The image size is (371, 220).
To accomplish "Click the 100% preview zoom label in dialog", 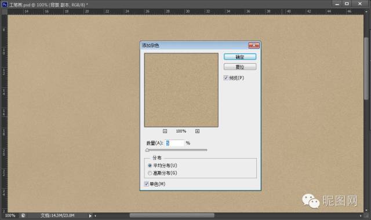I will pyautogui.click(x=181, y=131).
